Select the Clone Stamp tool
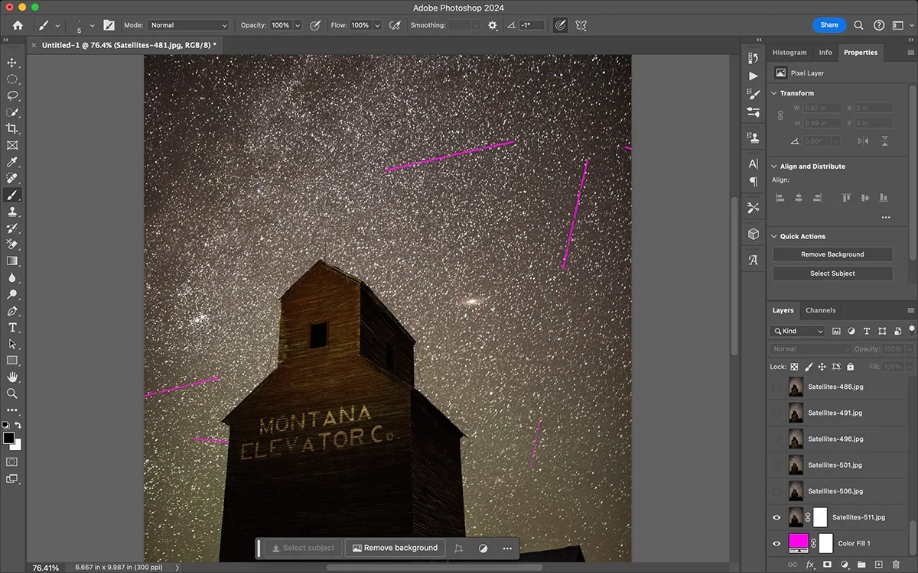This screenshot has height=573, width=918. [x=12, y=212]
